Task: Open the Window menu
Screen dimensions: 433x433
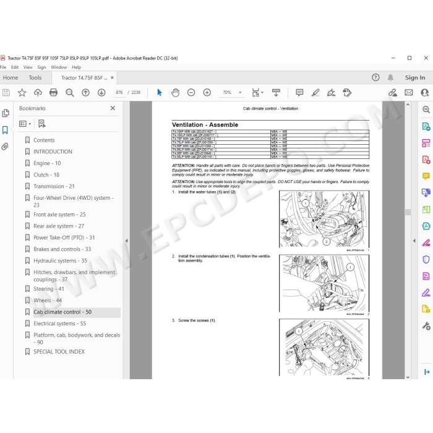Action: point(59,67)
